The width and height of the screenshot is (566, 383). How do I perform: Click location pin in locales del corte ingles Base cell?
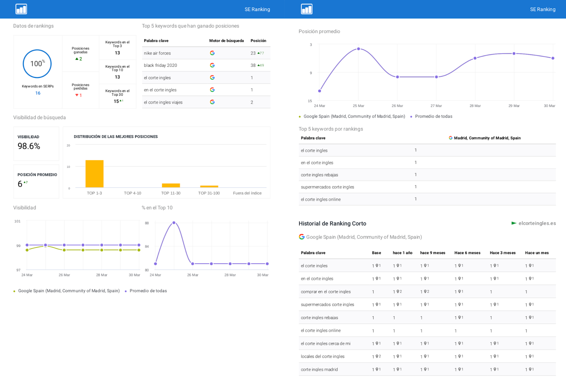point(377,357)
